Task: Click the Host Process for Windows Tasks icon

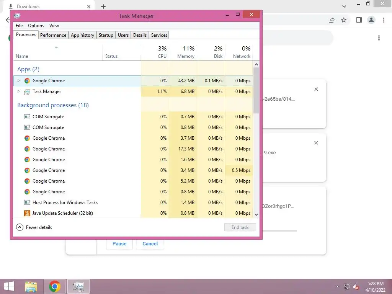Action: point(27,202)
